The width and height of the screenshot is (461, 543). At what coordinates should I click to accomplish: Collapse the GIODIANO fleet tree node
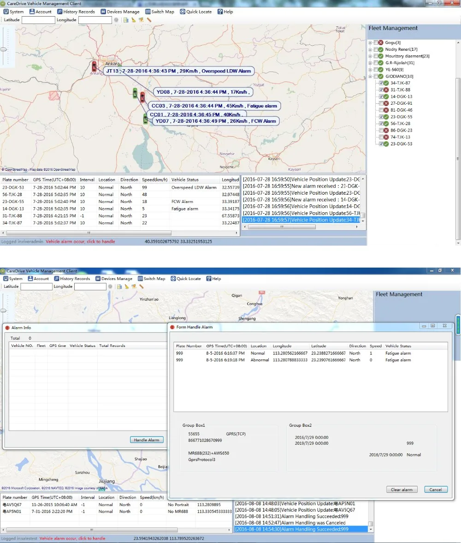coord(370,76)
